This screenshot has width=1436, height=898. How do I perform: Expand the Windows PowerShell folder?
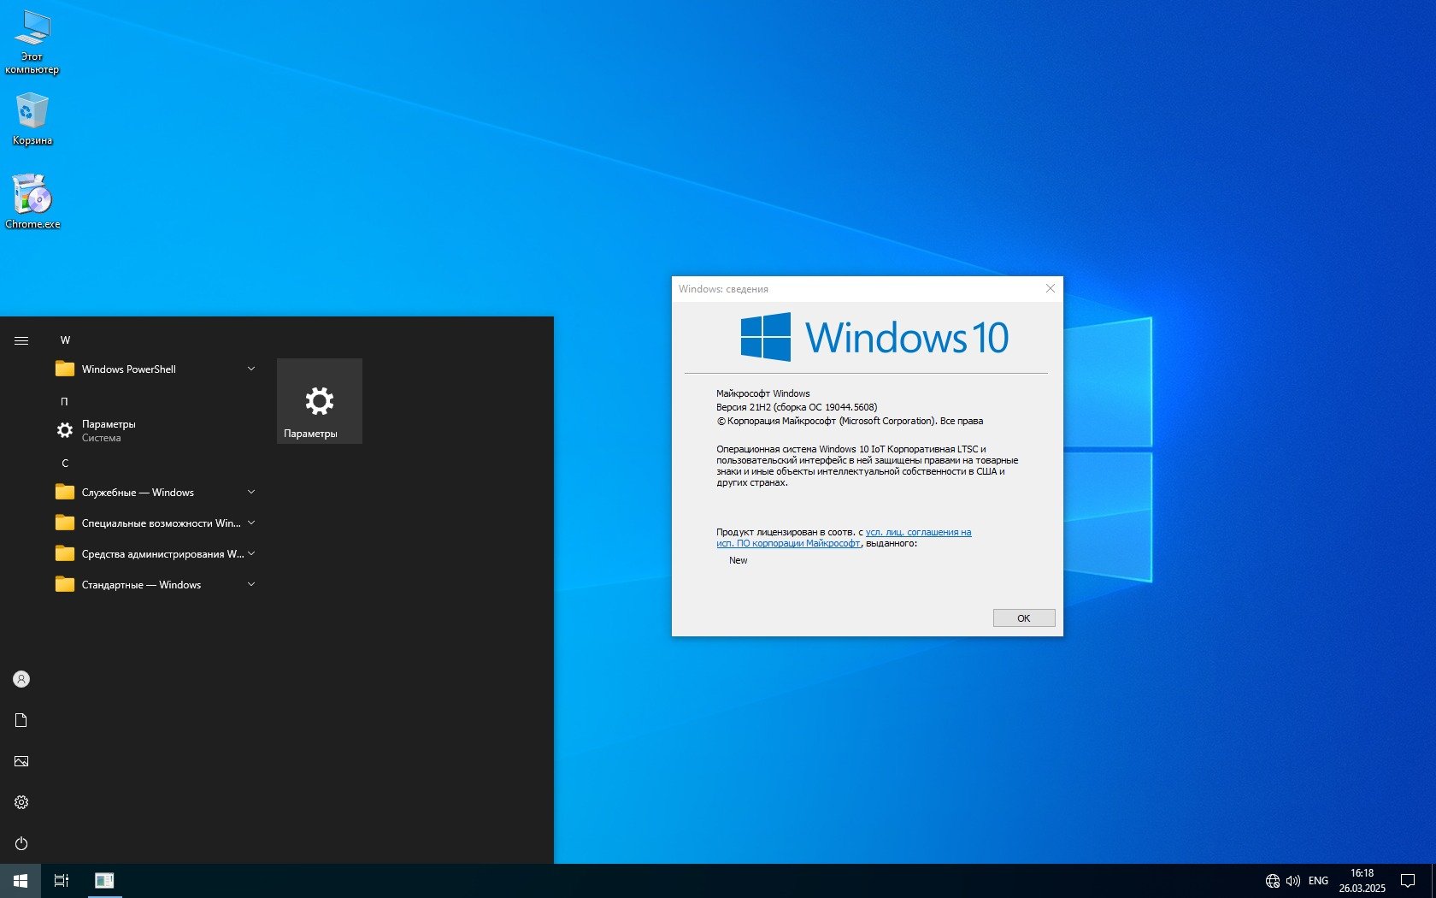click(x=154, y=369)
